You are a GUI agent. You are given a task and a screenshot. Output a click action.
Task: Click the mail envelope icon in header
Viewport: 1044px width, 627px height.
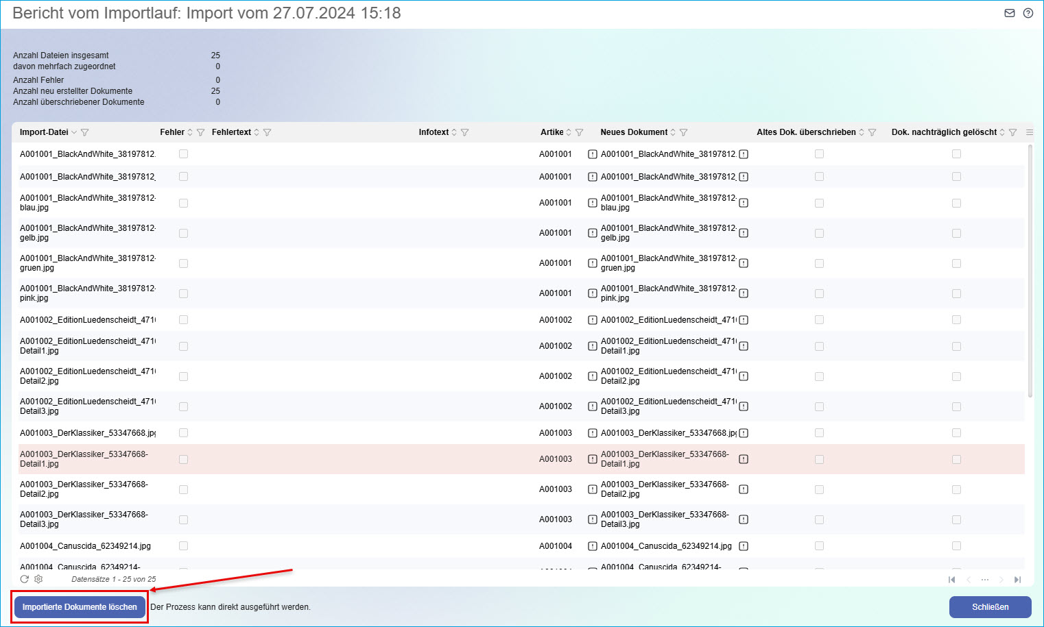pyautogui.click(x=1009, y=13)
